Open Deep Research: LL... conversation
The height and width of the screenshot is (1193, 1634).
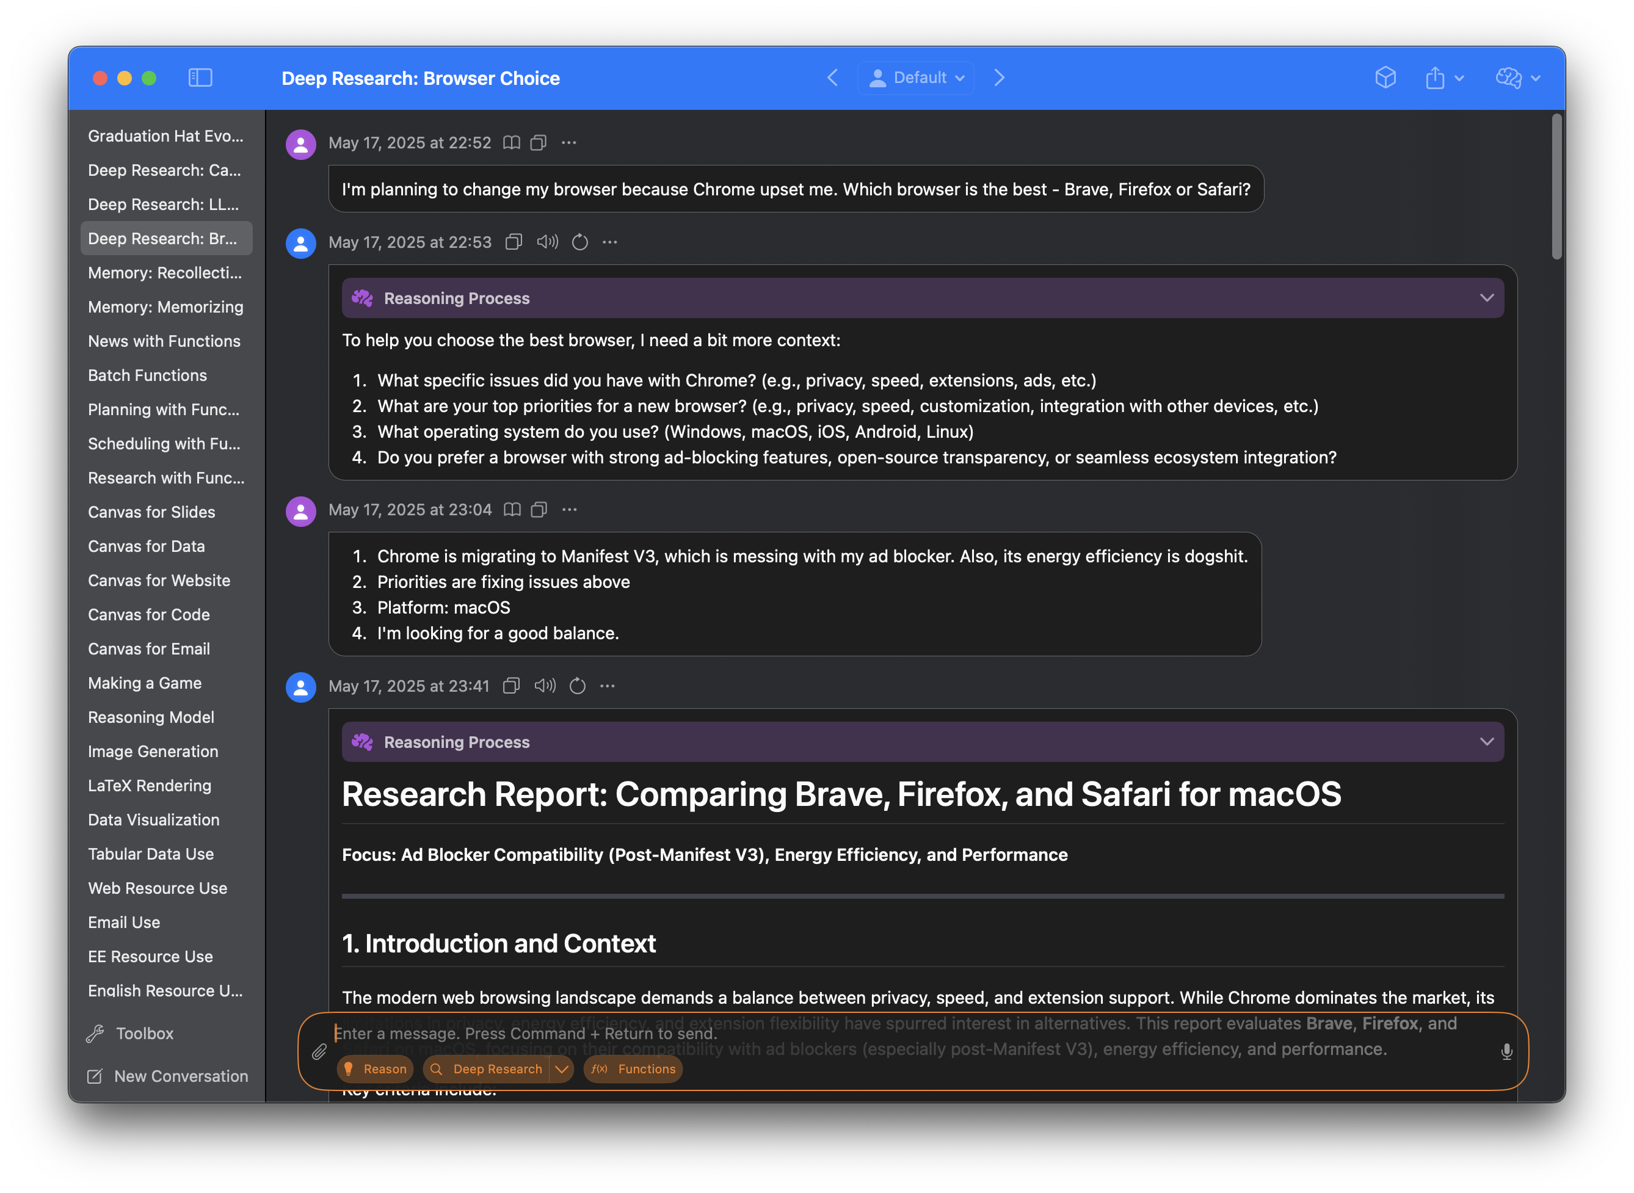pyautogui.click(x=166, y=205)
